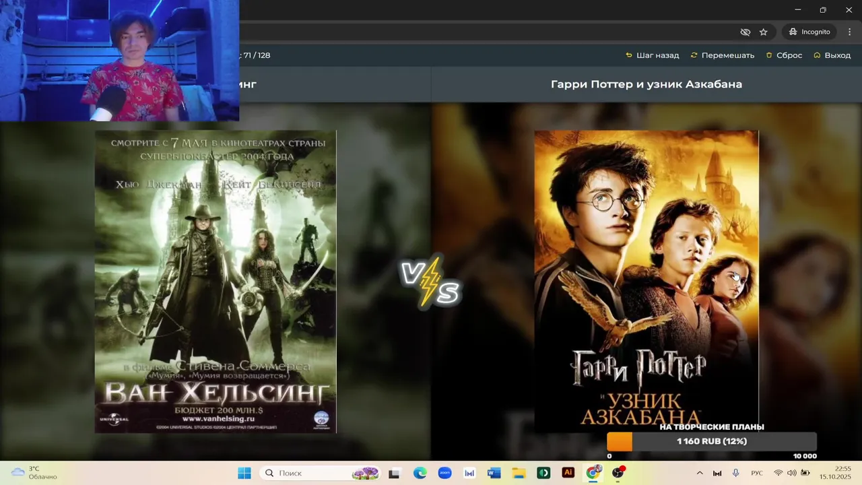This screenshot has width=862, height=485.
Task: Minimize the Chrome window
Action: pos(797,10)
